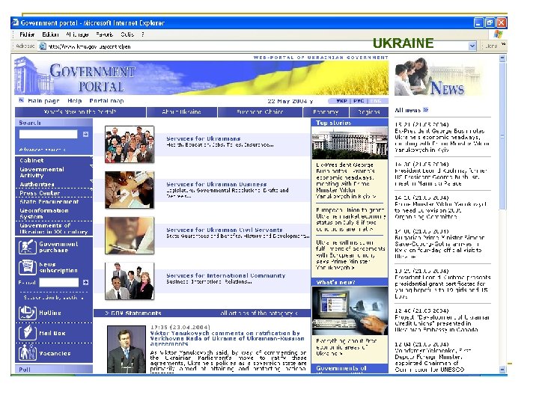Click the Internet Explorer title bar icon
539x404 pixels.
15,22
